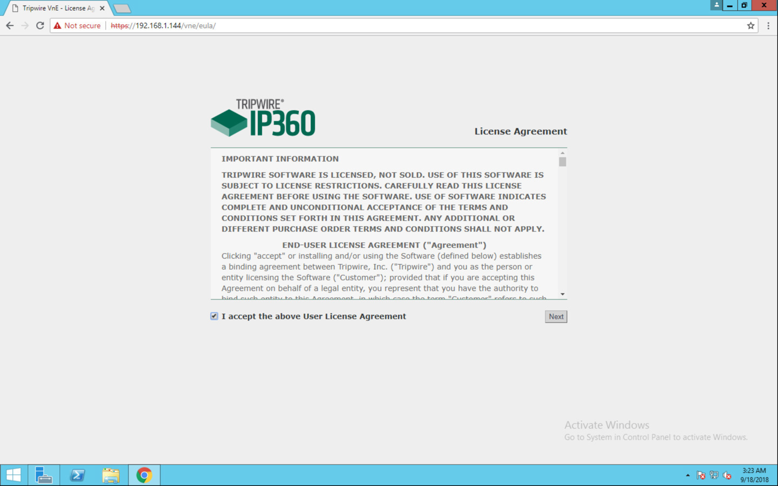Bookmark this page with the star icon
The height and width of the screenshot is (486, 778).
point(751,26)
